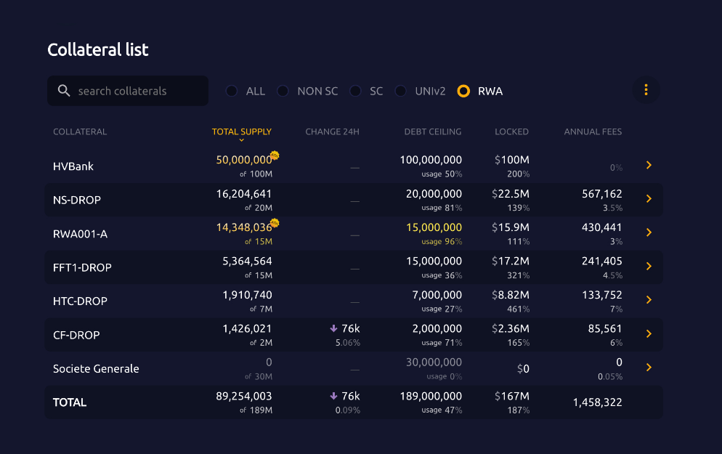This screenshot has height=454, width=722.
Task: Click the TOTAL row label
Action: [70, 402]
